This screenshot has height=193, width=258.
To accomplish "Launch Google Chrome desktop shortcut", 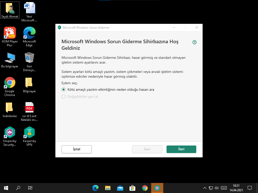I will point(10,87).
